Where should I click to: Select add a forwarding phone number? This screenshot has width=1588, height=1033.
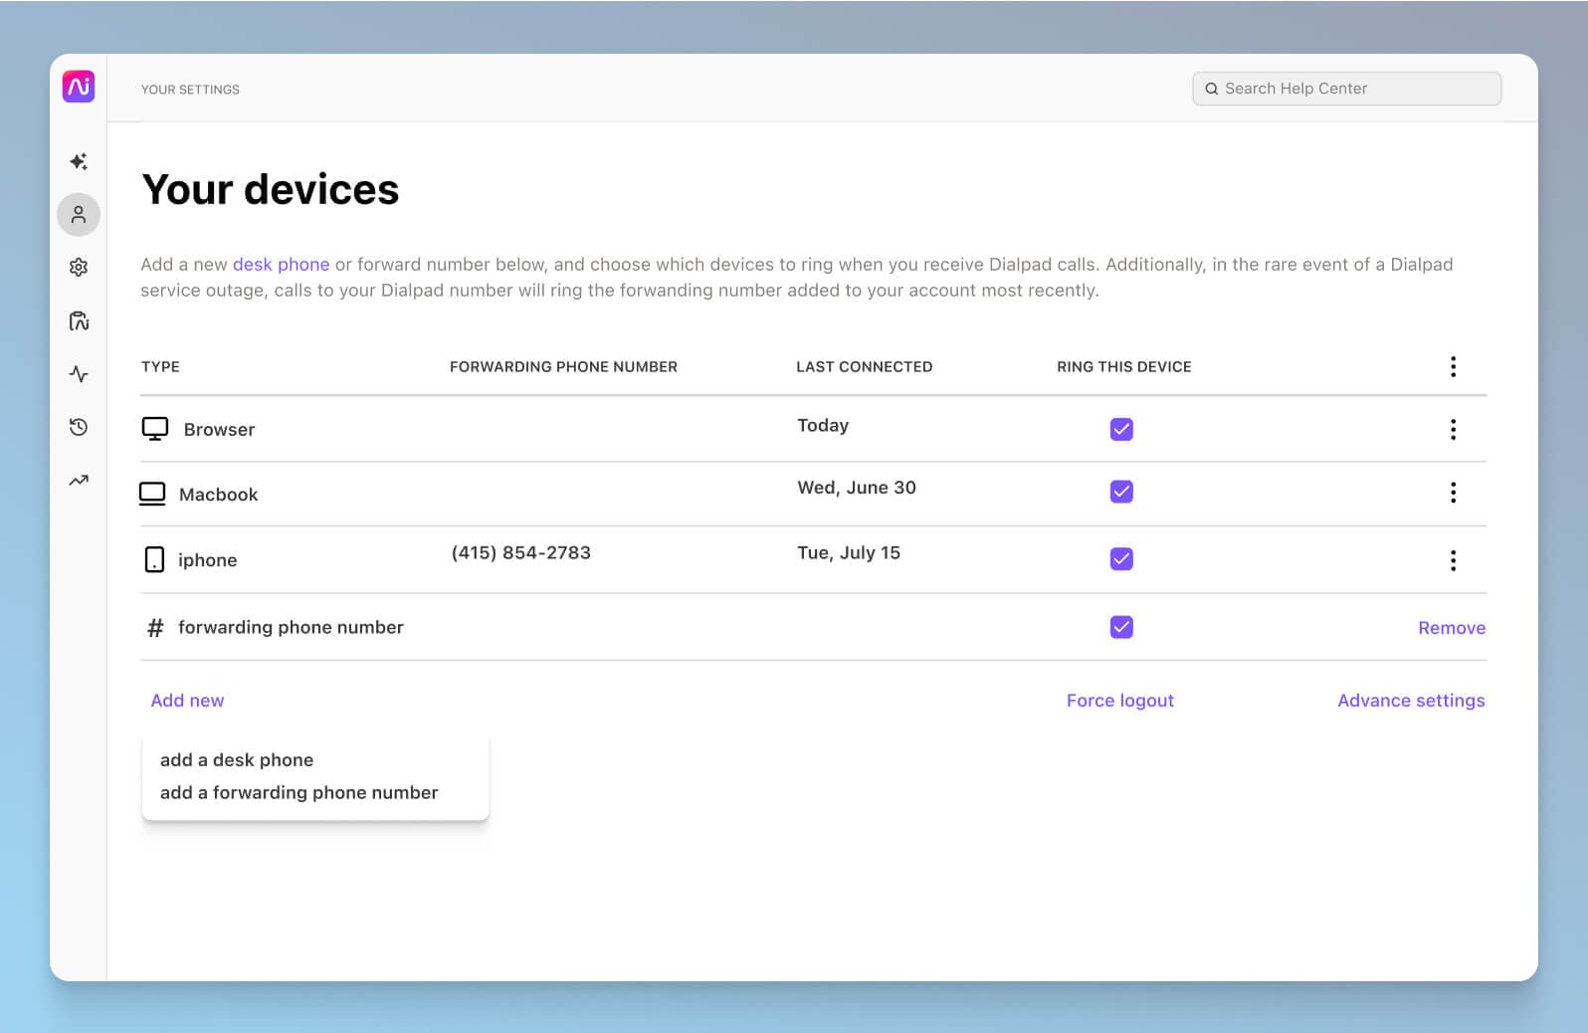298,793
